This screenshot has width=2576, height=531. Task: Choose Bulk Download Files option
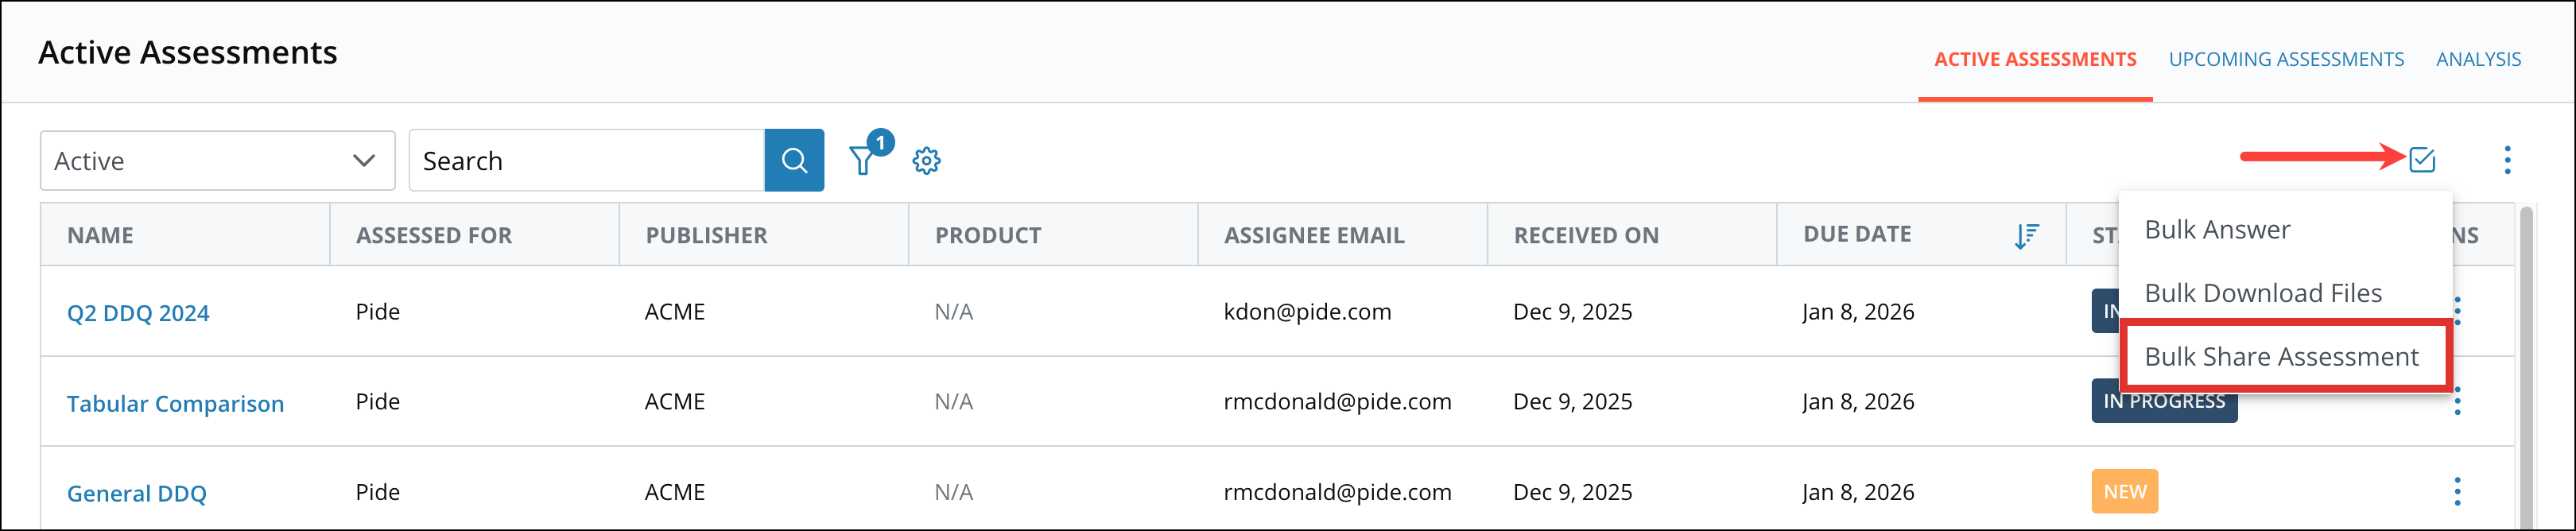tap(2262, 293)
